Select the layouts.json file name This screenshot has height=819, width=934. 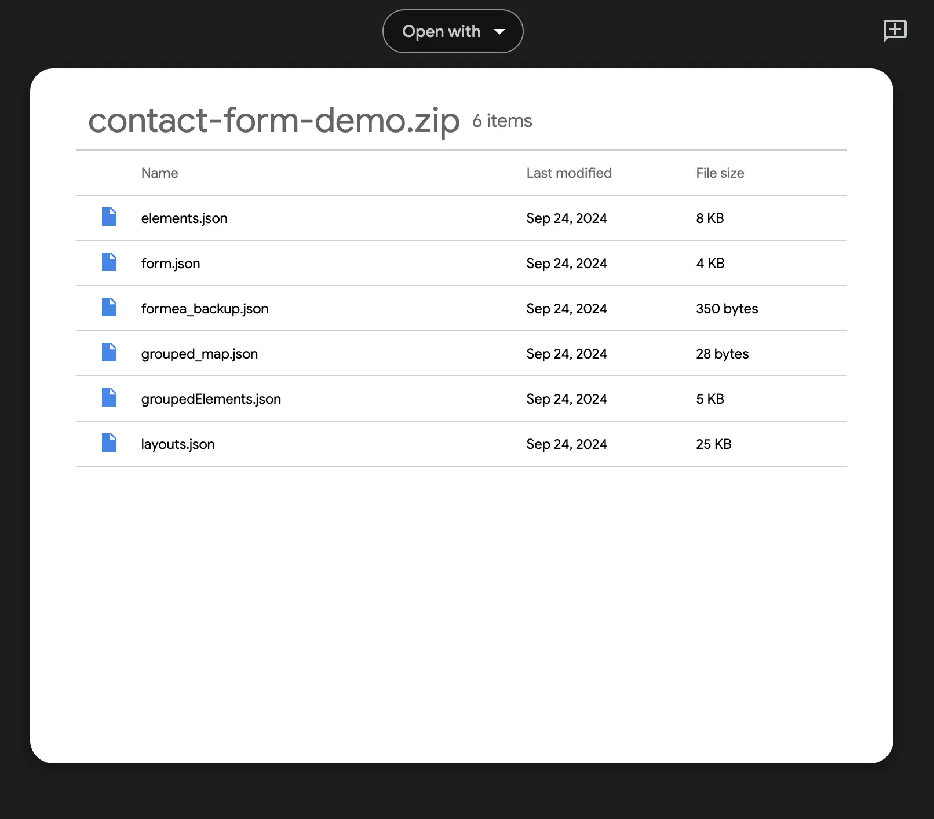pos(178,444)
